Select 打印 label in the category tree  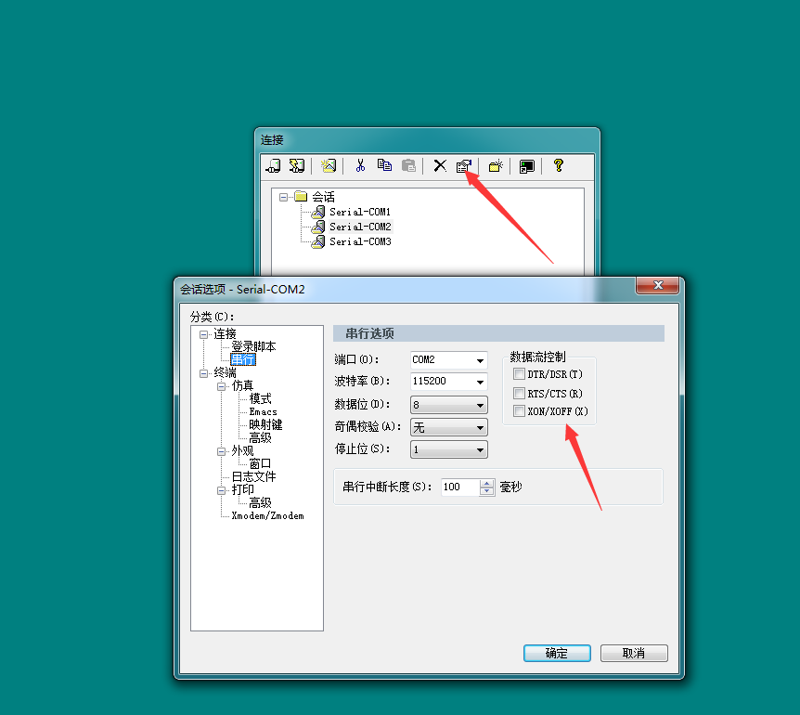[242, 490]
